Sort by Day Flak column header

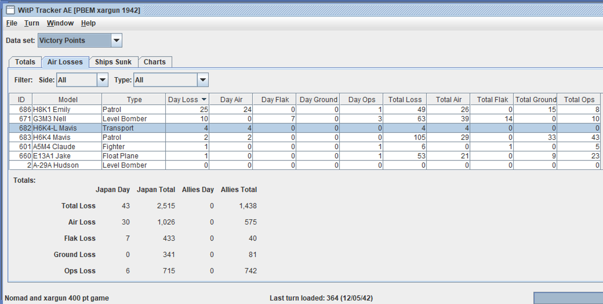pyautogui.click(x=275, y=100)
